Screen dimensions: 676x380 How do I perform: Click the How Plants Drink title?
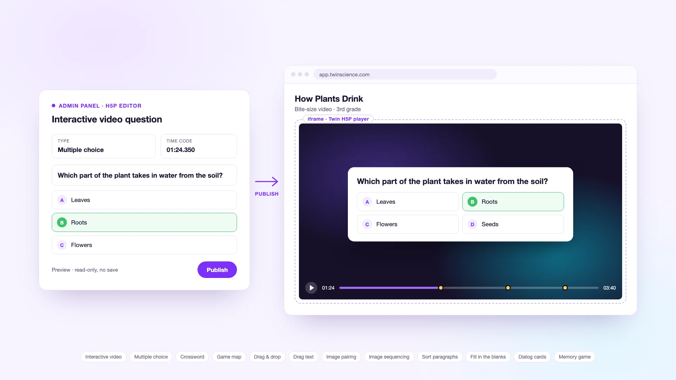click(x=329, y=99)
